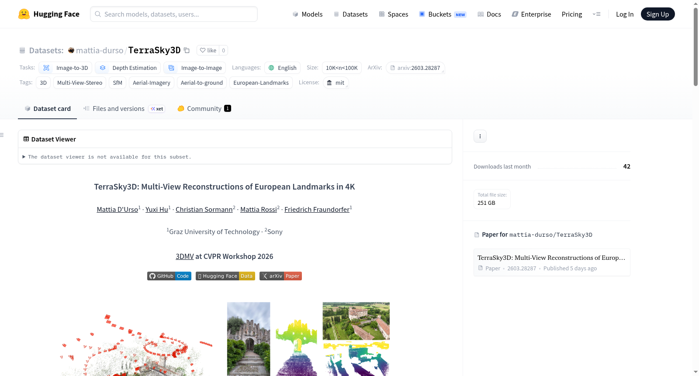Open Spaces in the top navigation
The width and height of the screenshot is (699, 376).
pyautogui.click(x=393, y=14)
